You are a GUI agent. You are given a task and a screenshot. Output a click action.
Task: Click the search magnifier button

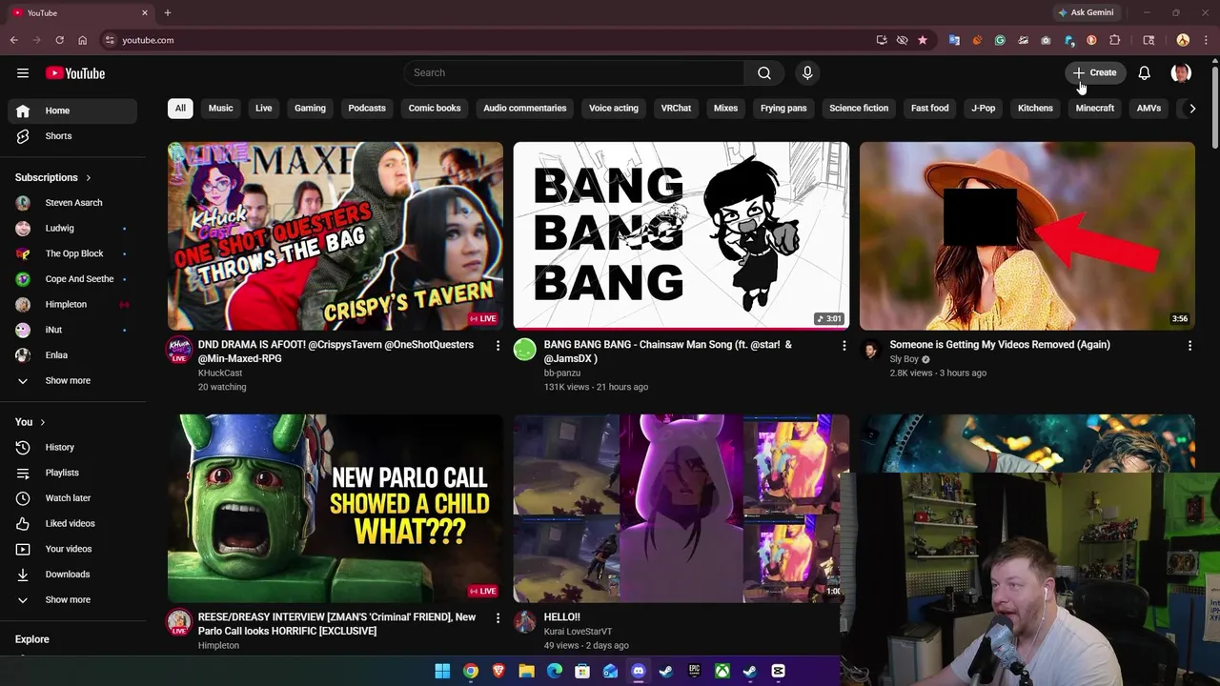764,73
